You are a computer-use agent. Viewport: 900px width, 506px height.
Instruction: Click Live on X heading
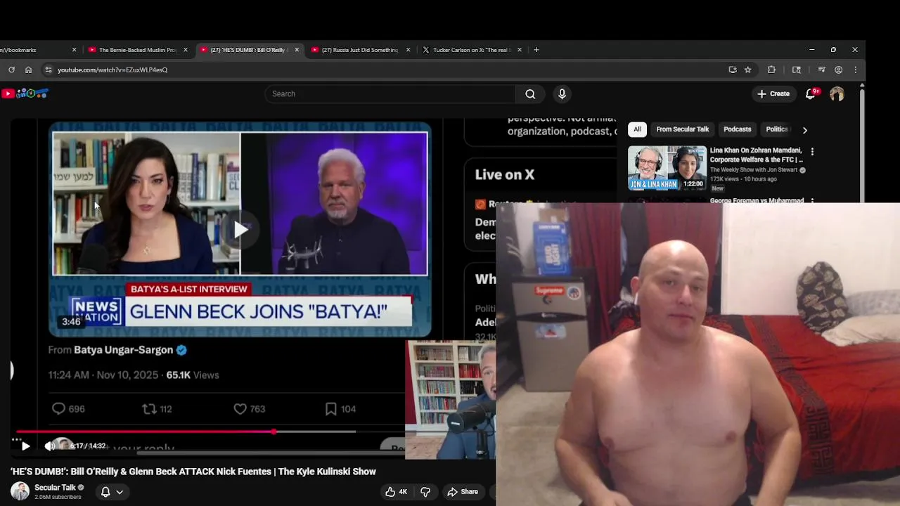505,175
